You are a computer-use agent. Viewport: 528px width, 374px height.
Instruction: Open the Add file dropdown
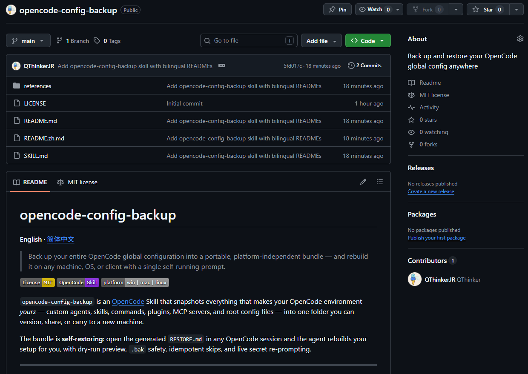321,41
